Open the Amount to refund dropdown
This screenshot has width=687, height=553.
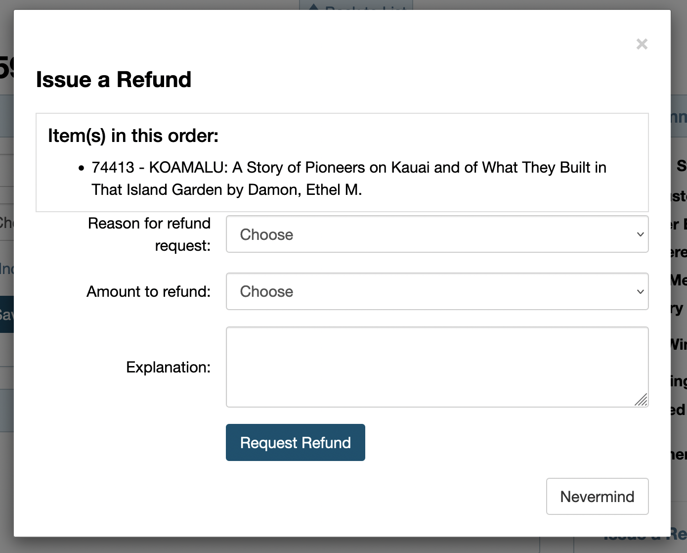pos(437,292)
